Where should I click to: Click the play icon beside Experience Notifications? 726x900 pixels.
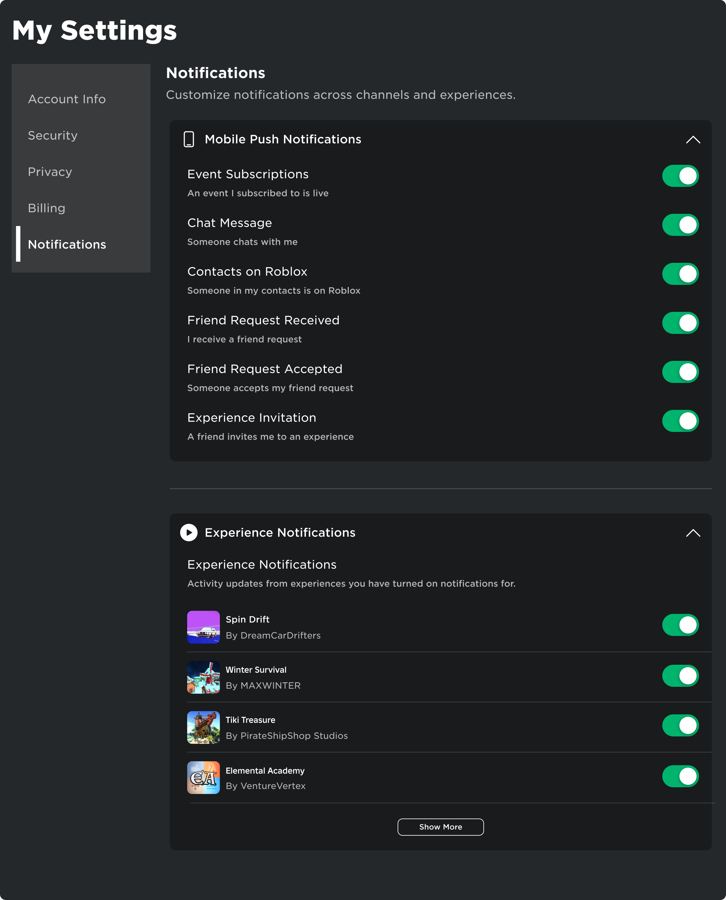pyautogui.click(x=189, y=533)
